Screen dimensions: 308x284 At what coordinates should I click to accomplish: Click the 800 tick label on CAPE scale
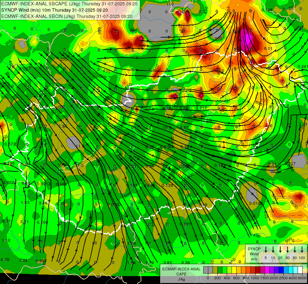coord(246,278)
